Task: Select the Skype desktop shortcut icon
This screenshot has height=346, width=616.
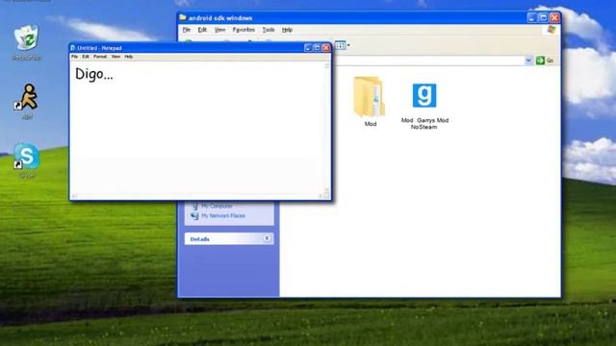Action: coord(26,157)
